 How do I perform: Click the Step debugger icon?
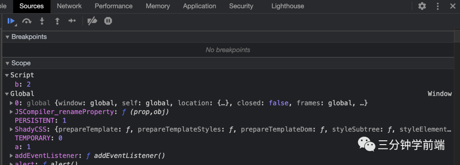coord(72,21)
